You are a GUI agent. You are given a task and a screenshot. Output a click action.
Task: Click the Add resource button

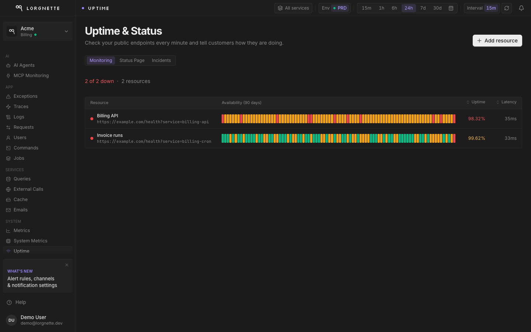(497, 41)
